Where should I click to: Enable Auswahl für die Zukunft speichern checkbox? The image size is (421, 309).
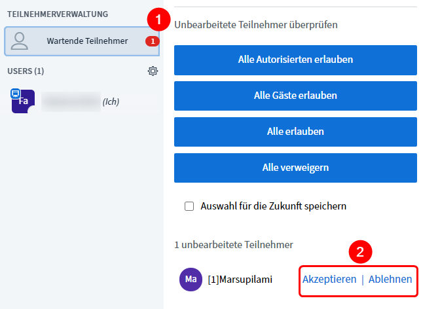[x=190, y=206]
